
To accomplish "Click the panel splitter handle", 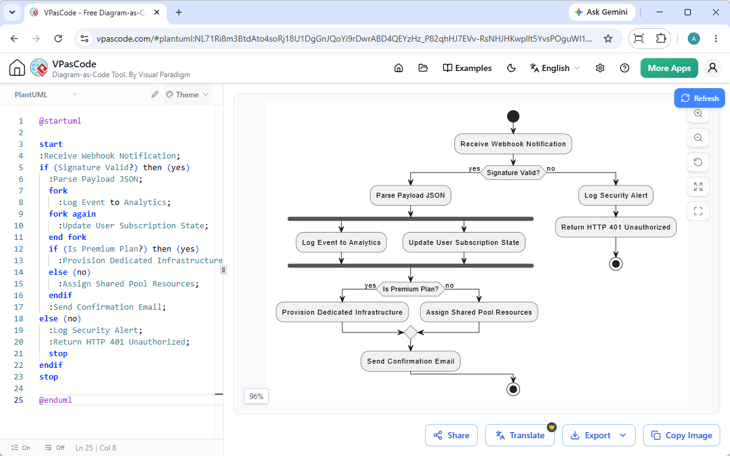I will (224, 270).
